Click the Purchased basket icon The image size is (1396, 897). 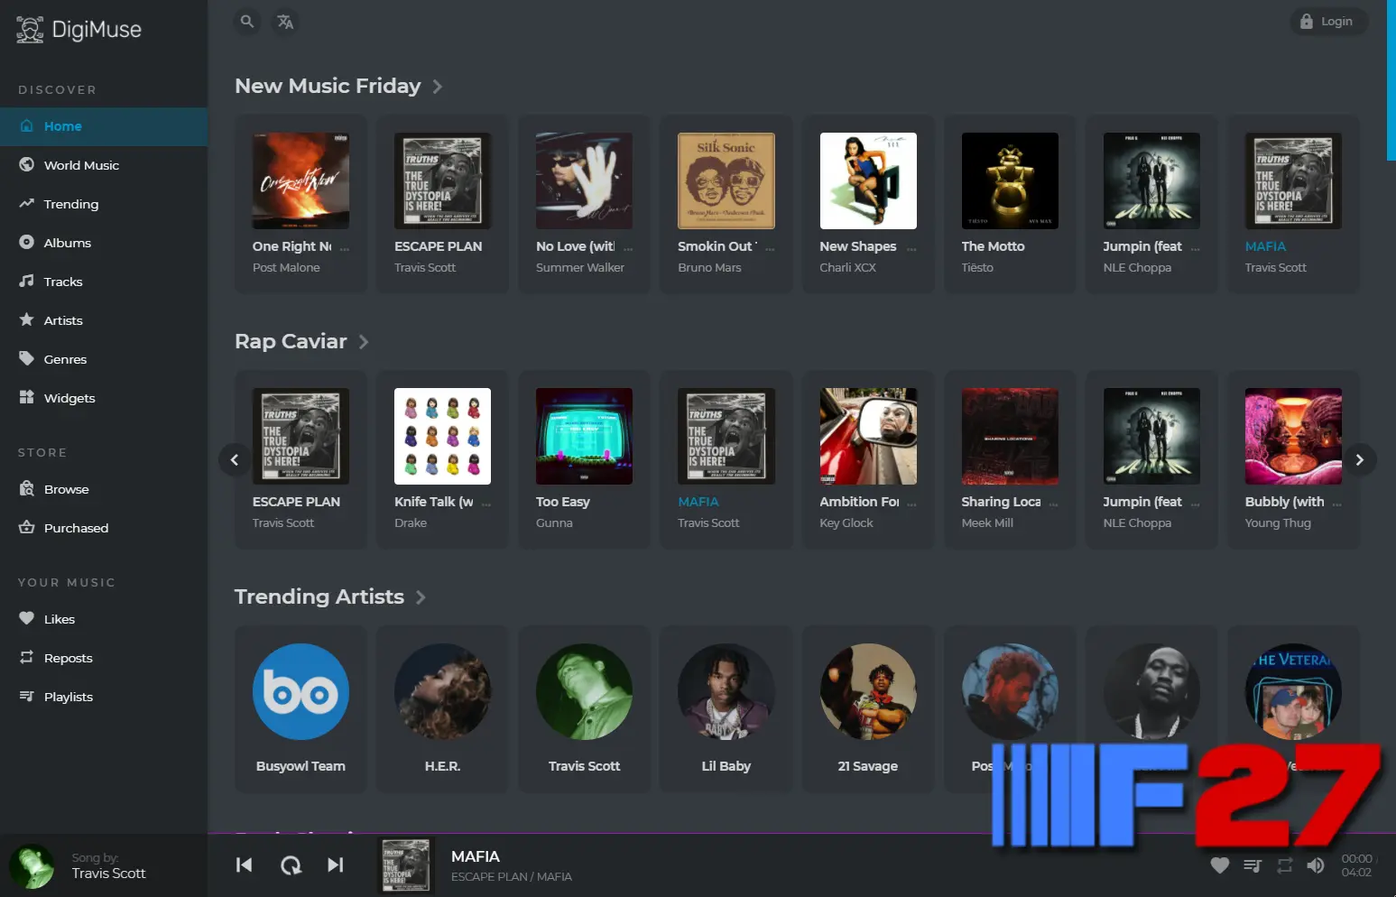(x=27, y=527)
